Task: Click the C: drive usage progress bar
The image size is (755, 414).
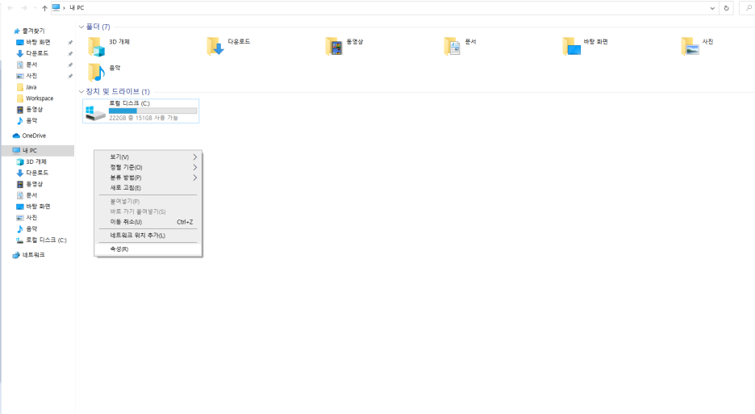Action: click(x=152, y=111)
